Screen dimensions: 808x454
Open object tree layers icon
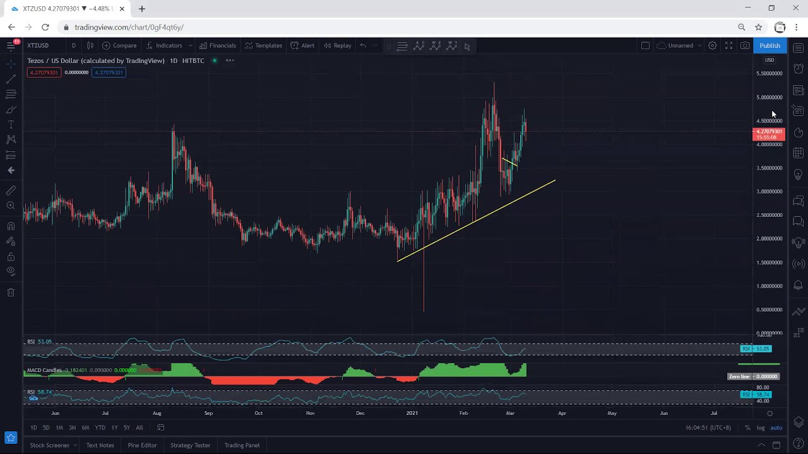coord(798,422)
